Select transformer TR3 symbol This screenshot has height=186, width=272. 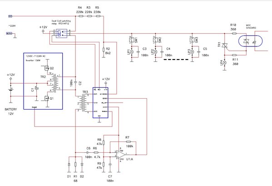coord(84,103)
